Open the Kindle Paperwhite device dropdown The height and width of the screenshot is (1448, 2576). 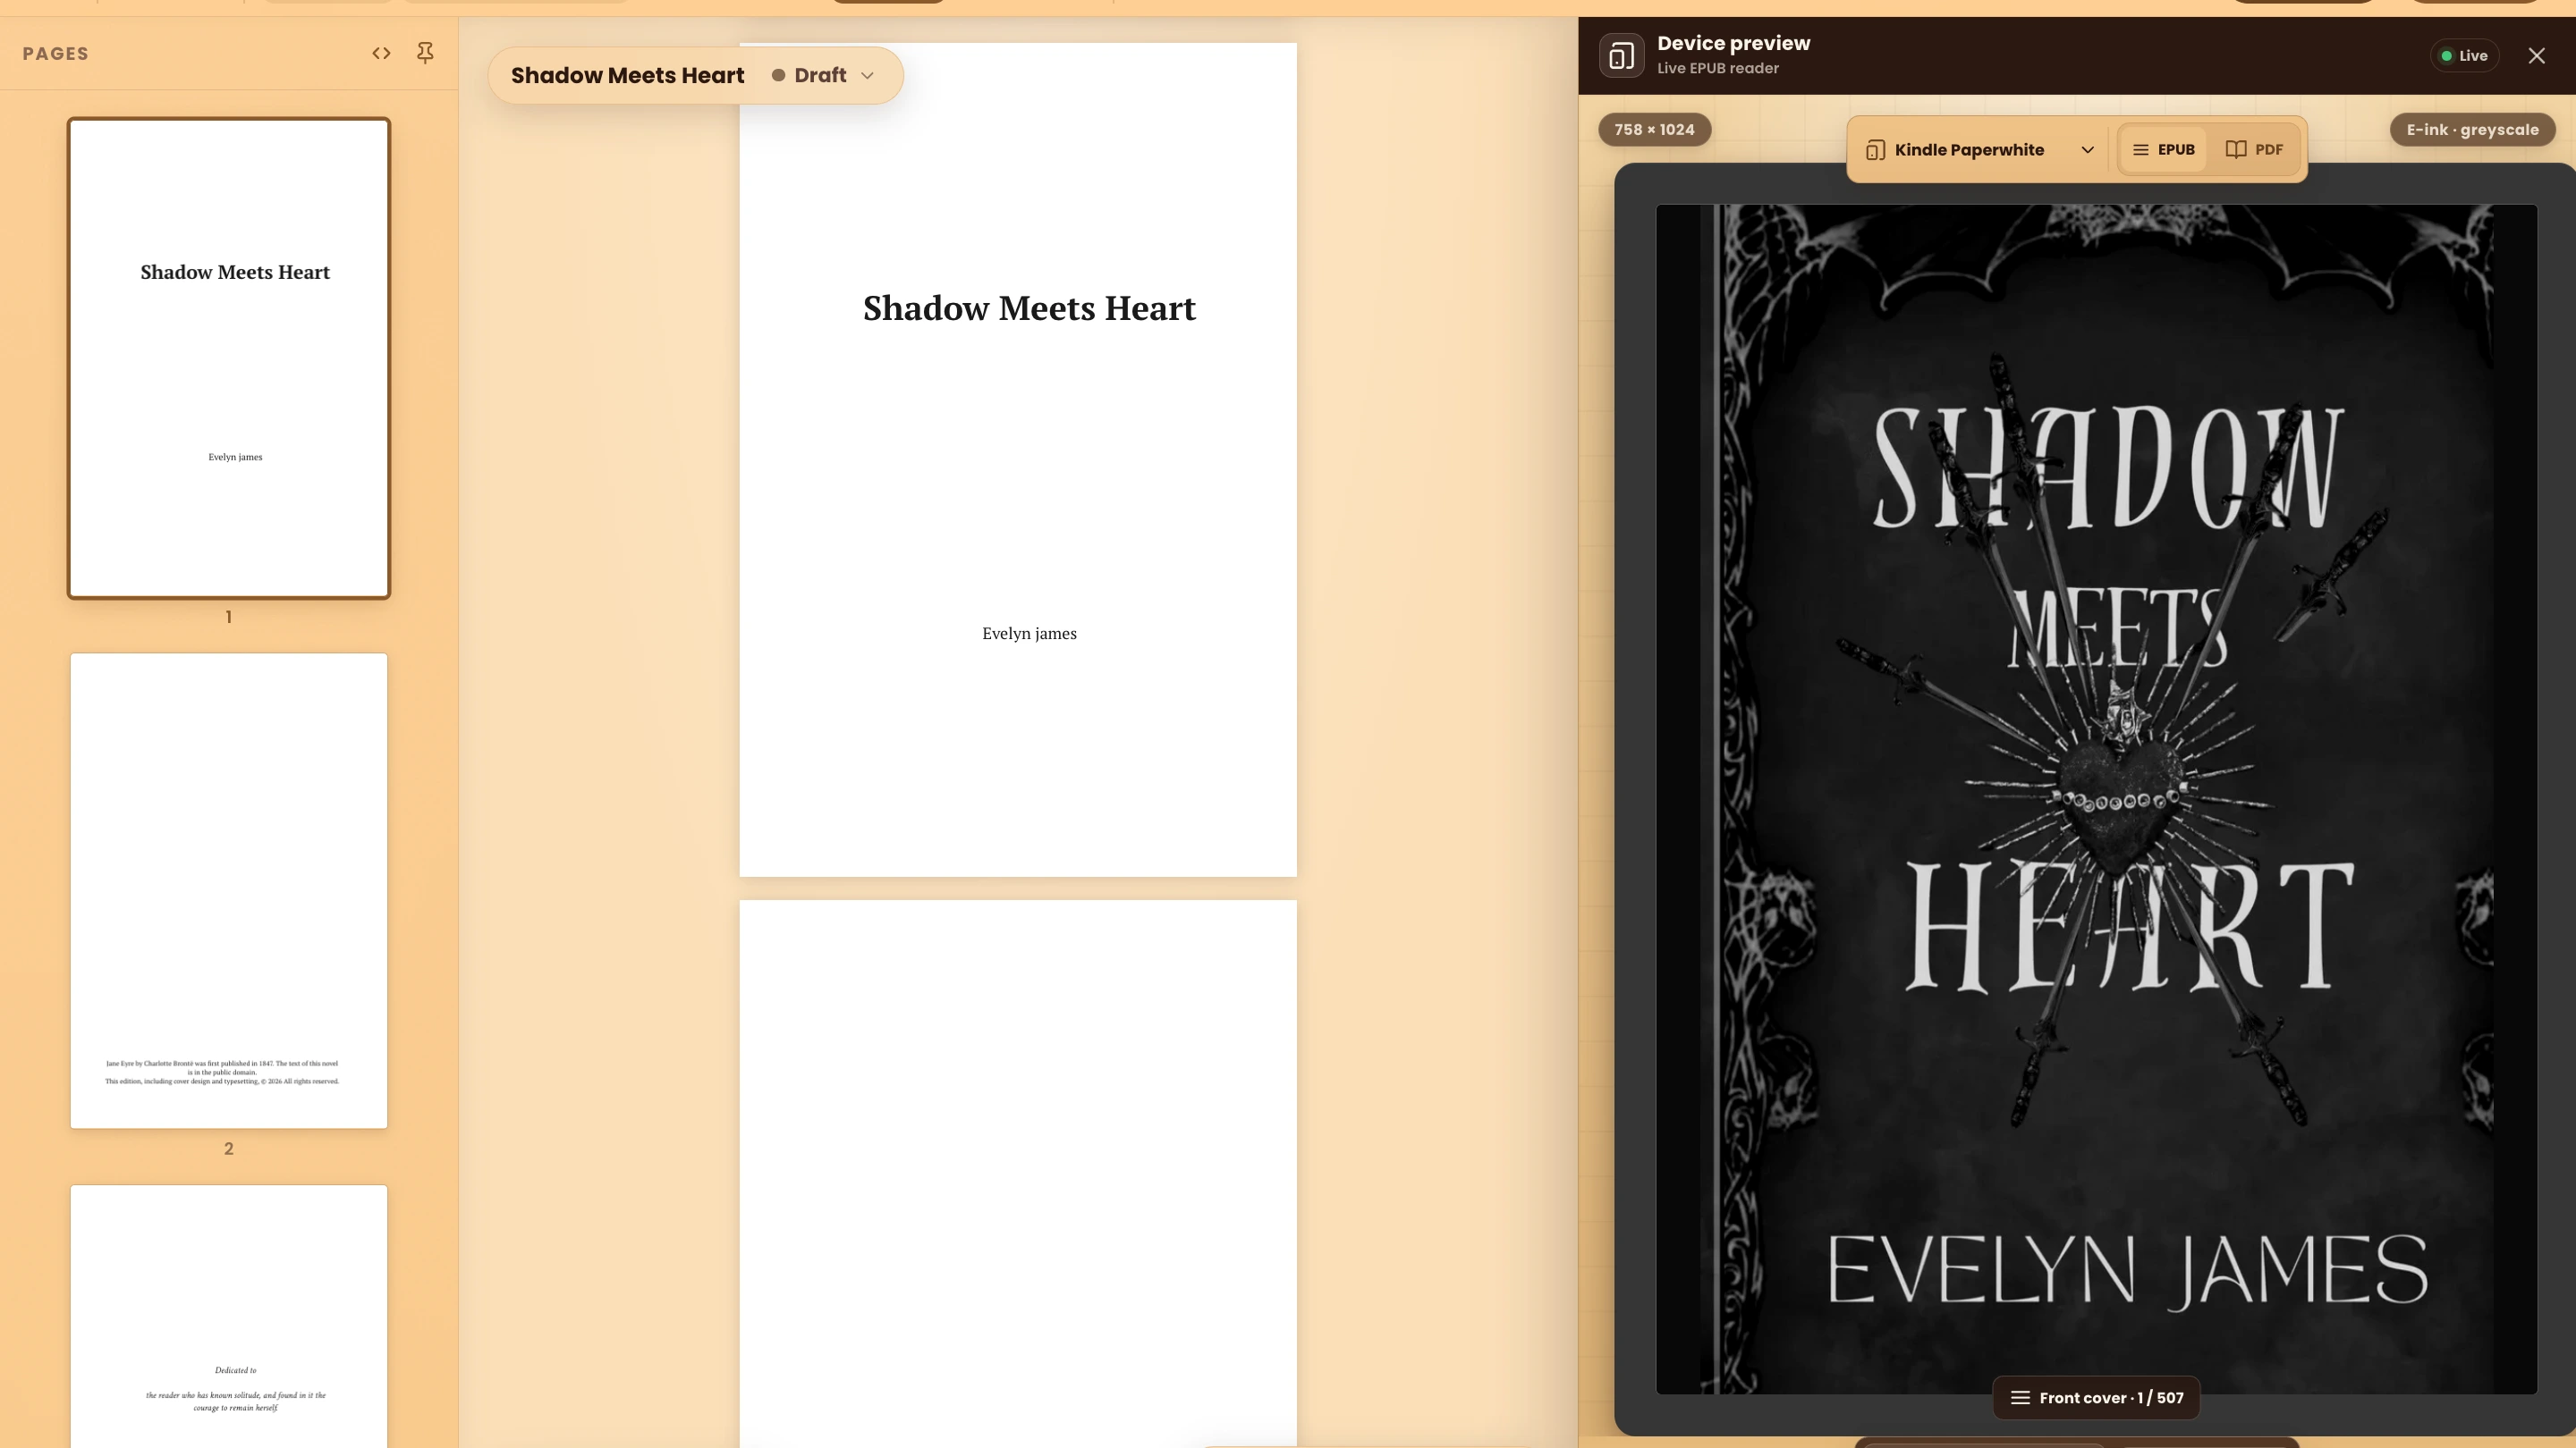coord(1979,150)
